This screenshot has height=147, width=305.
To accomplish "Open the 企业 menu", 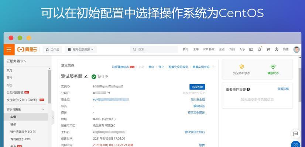I will tap(222, 49).
